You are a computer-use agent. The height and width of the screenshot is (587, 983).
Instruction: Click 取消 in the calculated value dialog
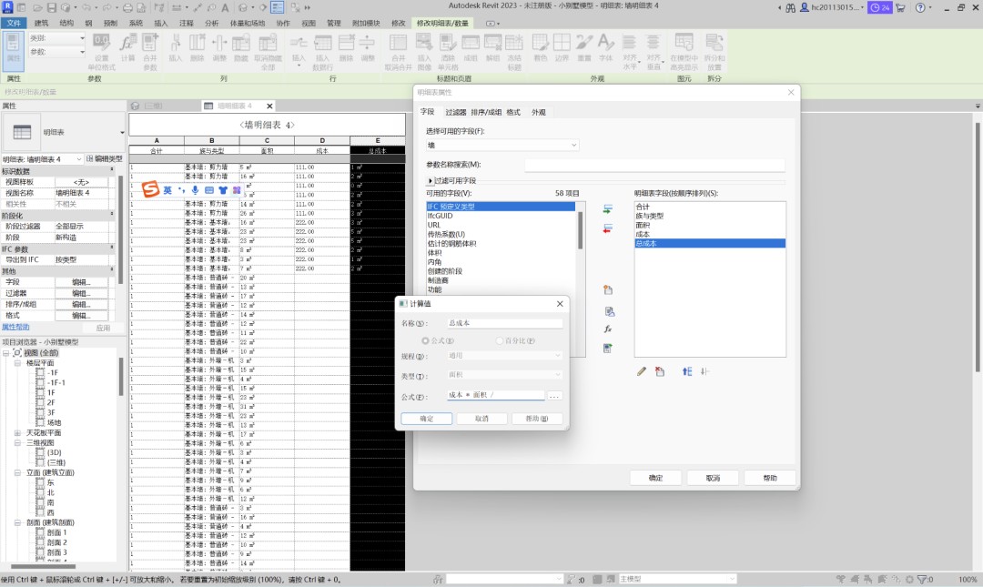click(x=481, y=419)
